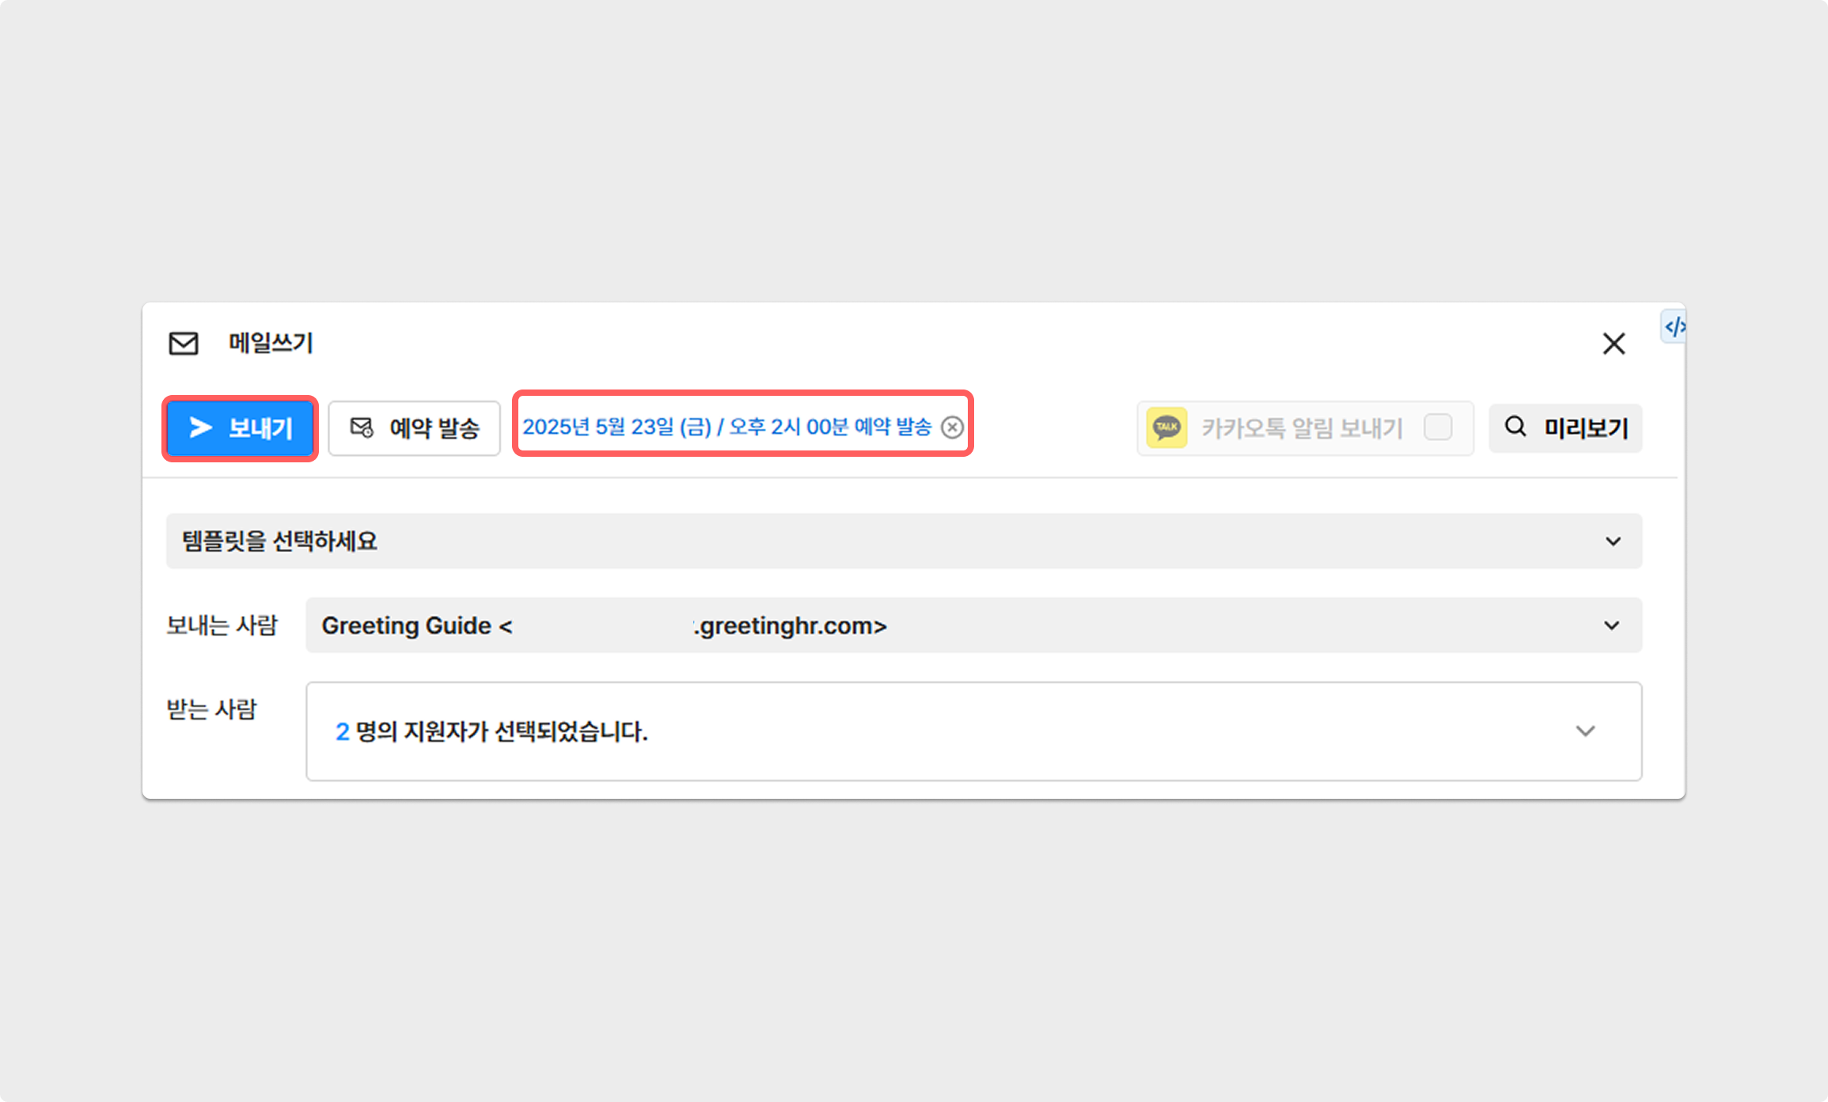Enable the 카카오톡 알림 보내기 checkbox
Screen dimensions: 1828x1102
click(1437, 427)
